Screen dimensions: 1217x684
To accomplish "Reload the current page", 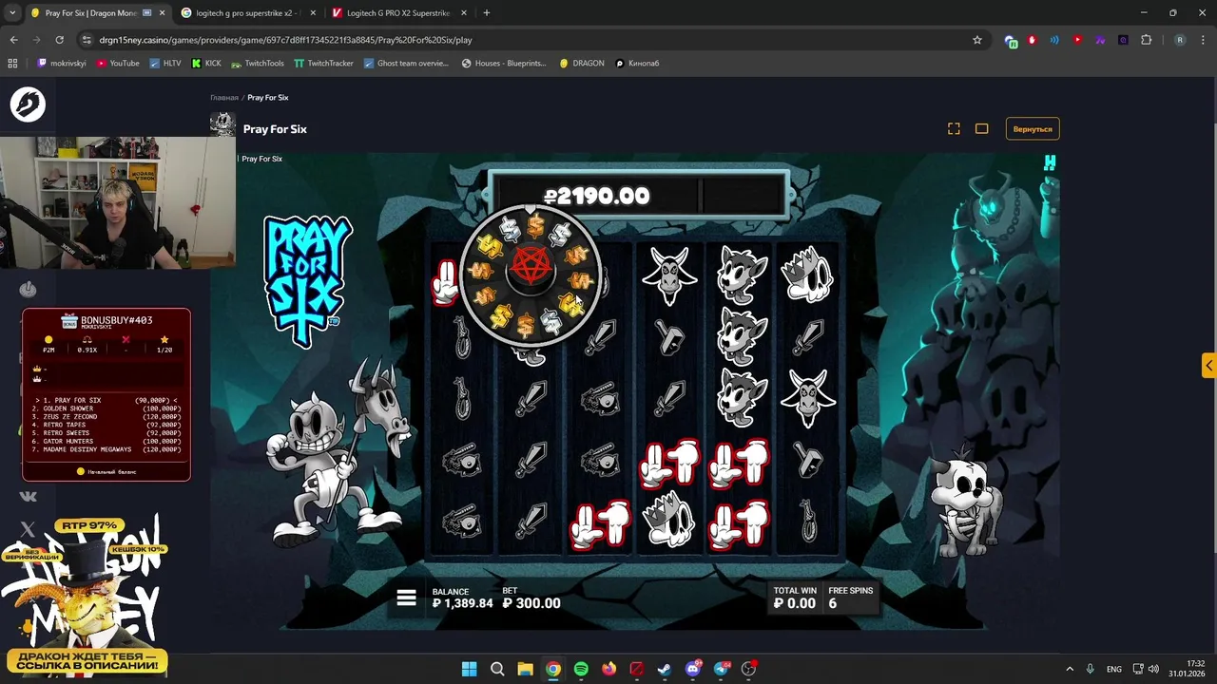I will pyautogui.click(x=60, y=40).
